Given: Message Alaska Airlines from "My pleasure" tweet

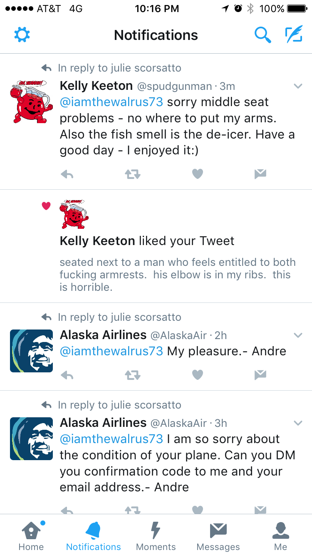Looking at the screenshot, I should tap(260, 375).
